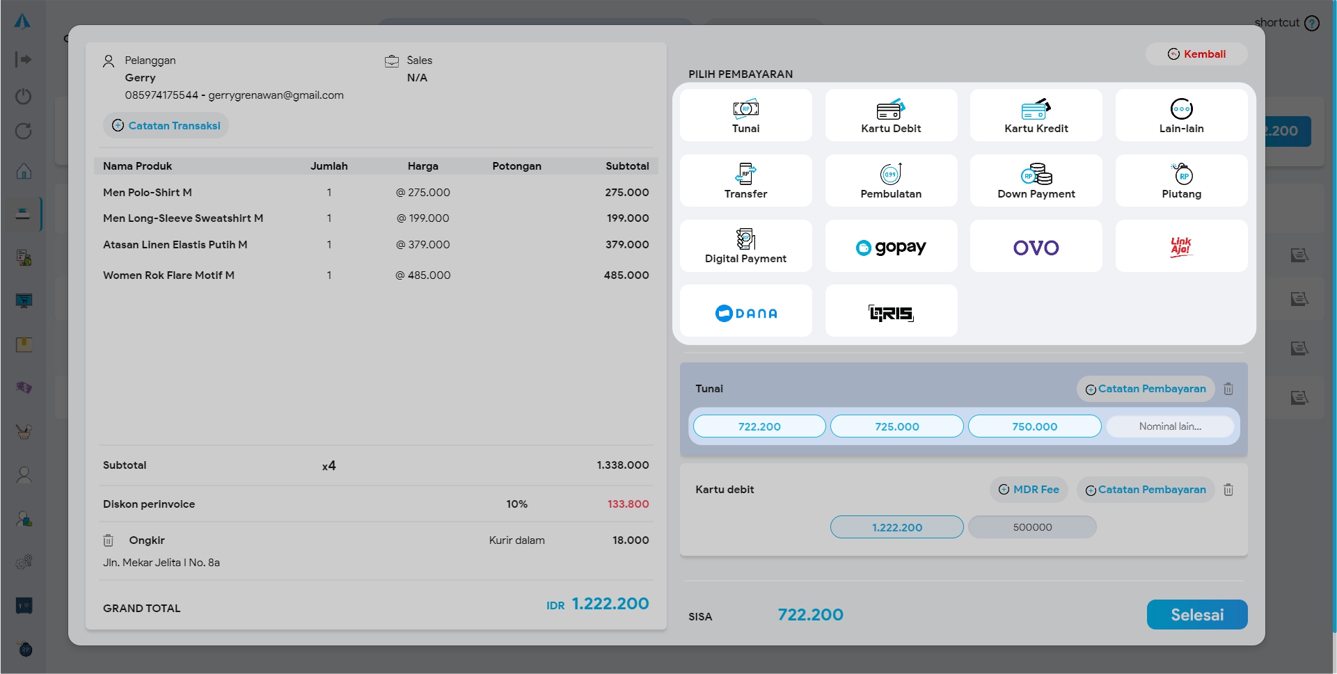Click Selesai to finish payment
1337x674 pixels.
pos(1196,615)
